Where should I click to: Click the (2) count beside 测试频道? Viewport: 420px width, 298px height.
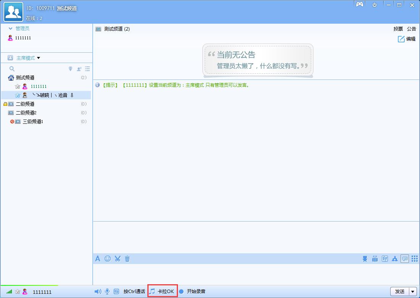point(84,78)
